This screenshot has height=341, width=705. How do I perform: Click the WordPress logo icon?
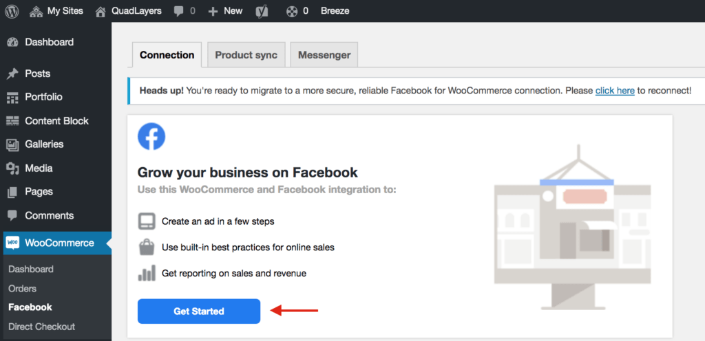[x=12, y=11]
